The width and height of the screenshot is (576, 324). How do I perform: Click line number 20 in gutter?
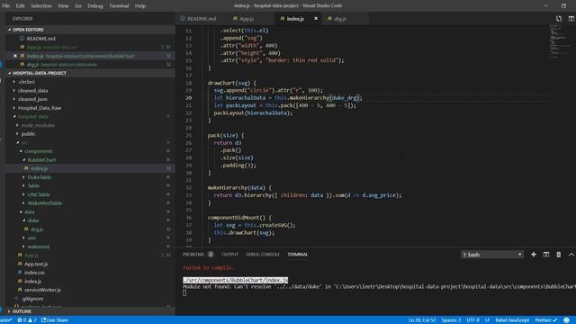(x=188, y=98)
